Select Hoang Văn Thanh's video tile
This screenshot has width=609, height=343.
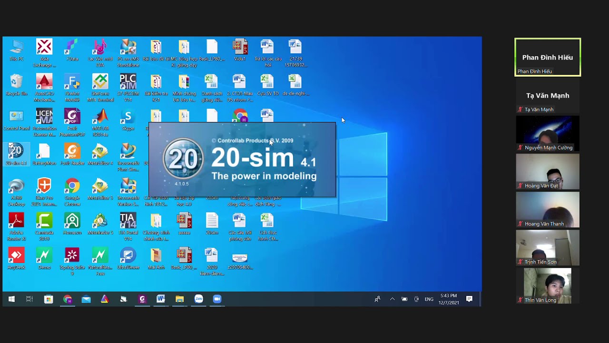pyautogui.click(x=548, y=210)
